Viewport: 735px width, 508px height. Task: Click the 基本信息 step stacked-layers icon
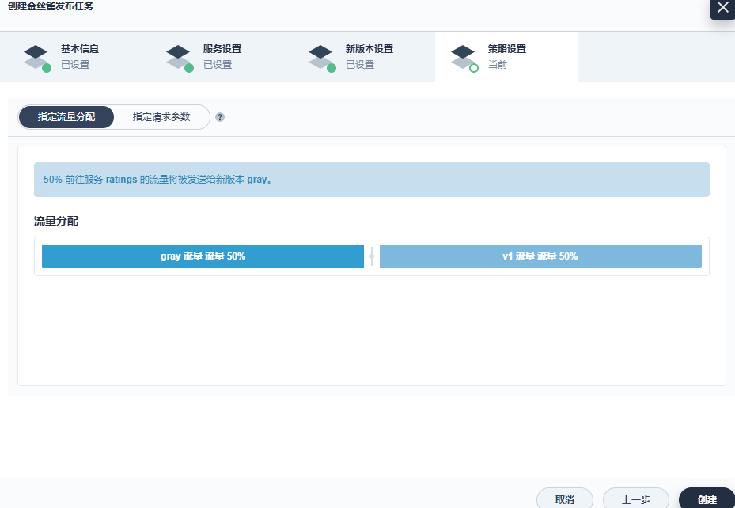(x=36, y=56)
